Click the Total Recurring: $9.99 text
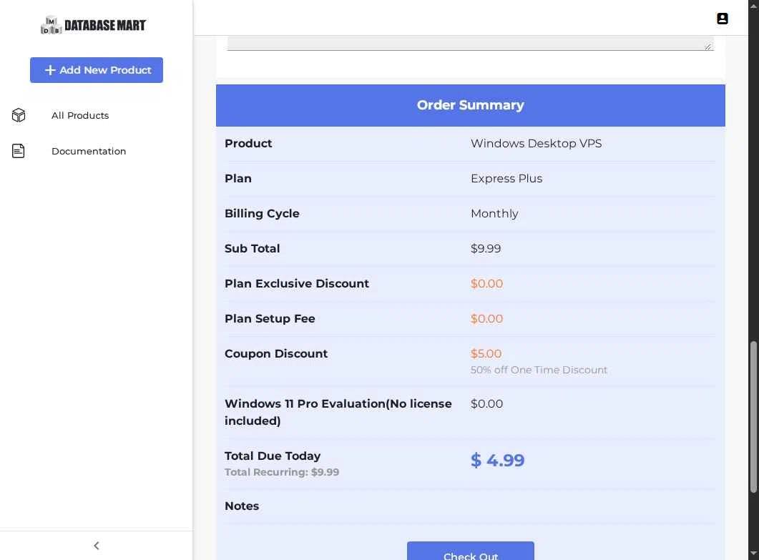Screen dimensions: 759x560 282,473
